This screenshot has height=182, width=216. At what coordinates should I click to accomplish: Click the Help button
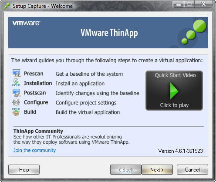click(x=24, y=169)
